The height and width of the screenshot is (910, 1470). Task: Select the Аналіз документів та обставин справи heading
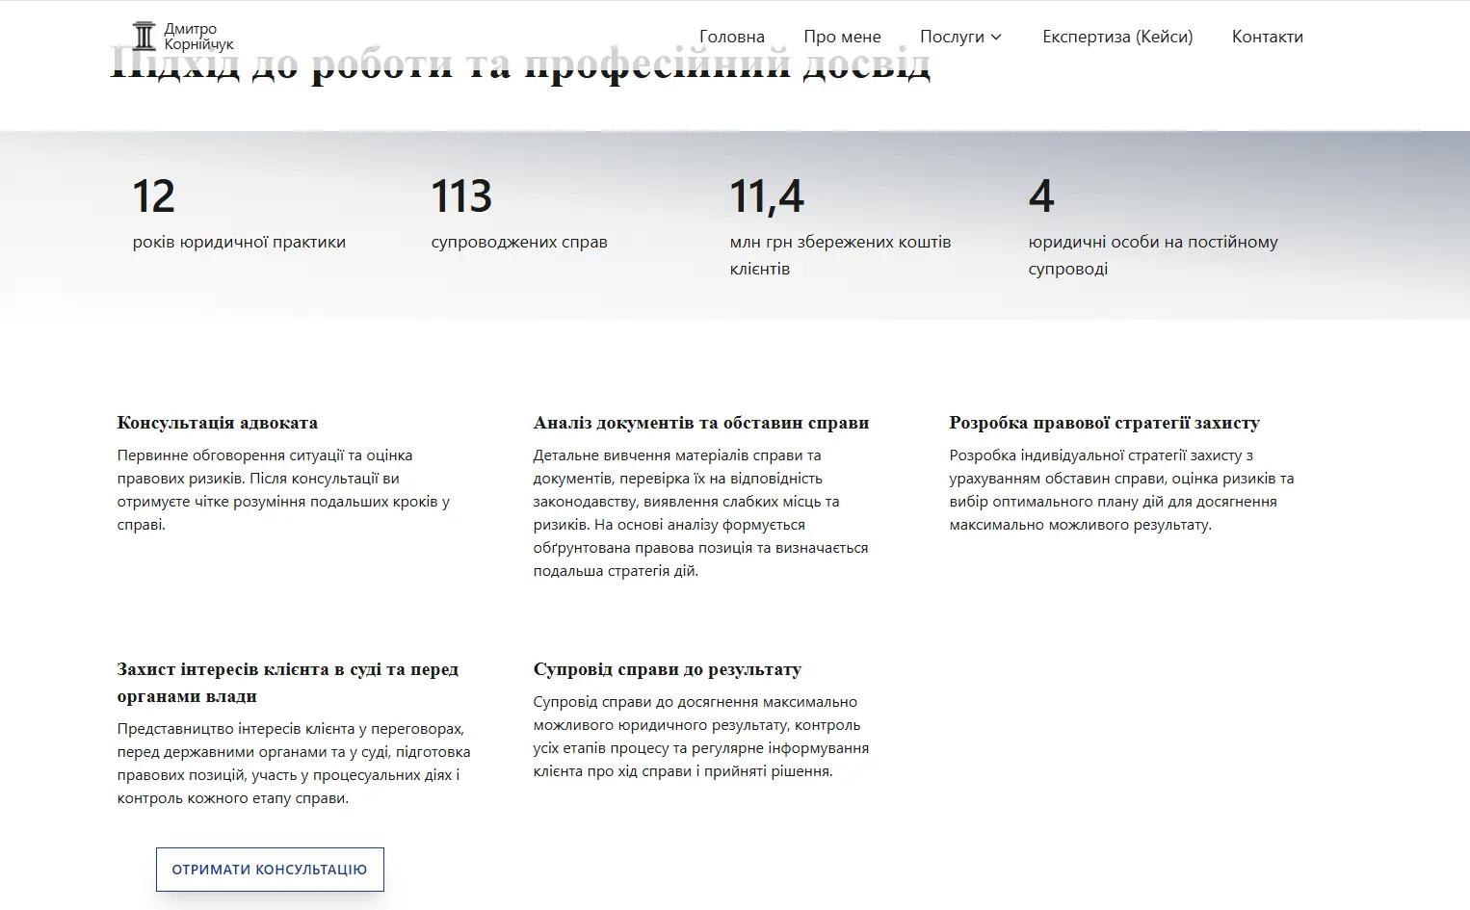[700, 423]
